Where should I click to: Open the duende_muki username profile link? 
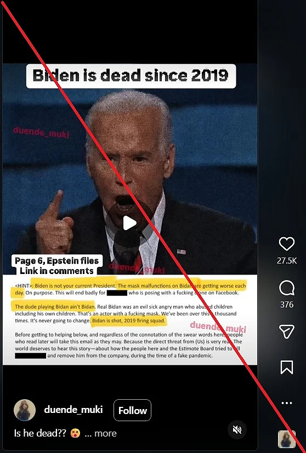click(73, 410)
